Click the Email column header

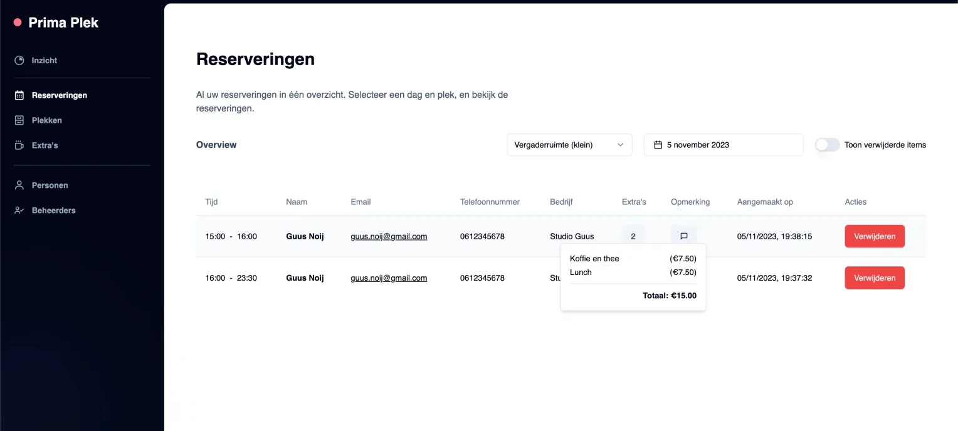pyautogui.click(x=361, y=202)
